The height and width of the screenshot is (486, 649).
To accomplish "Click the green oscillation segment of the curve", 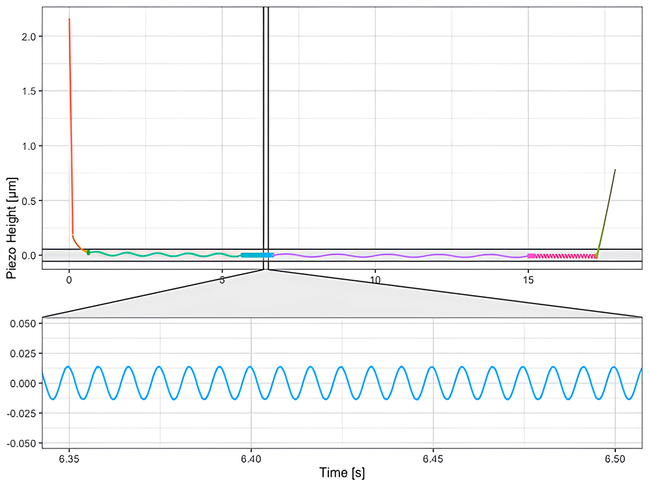I will (x=165, y=254).
